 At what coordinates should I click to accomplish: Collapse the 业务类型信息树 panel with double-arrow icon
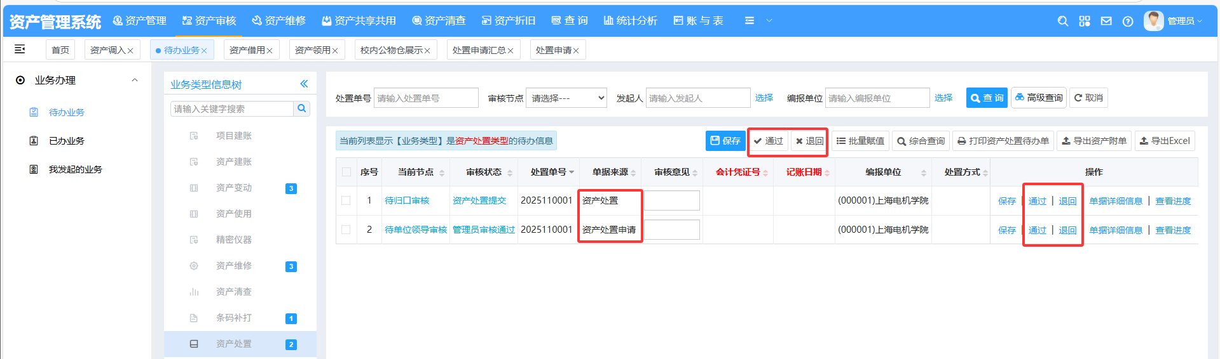pyautogui.click(x=304, y=84)
